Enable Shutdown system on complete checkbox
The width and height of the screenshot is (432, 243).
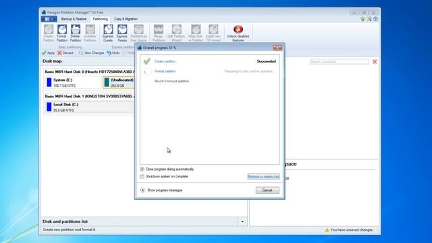[x=142, y=177]
